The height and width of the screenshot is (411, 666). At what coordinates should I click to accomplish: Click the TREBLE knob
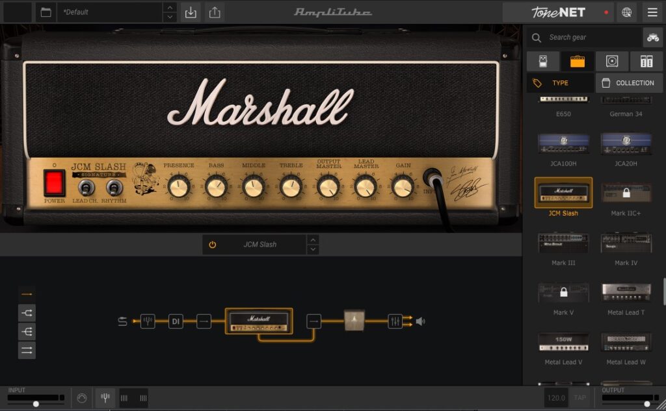click(x=291, y=187)
